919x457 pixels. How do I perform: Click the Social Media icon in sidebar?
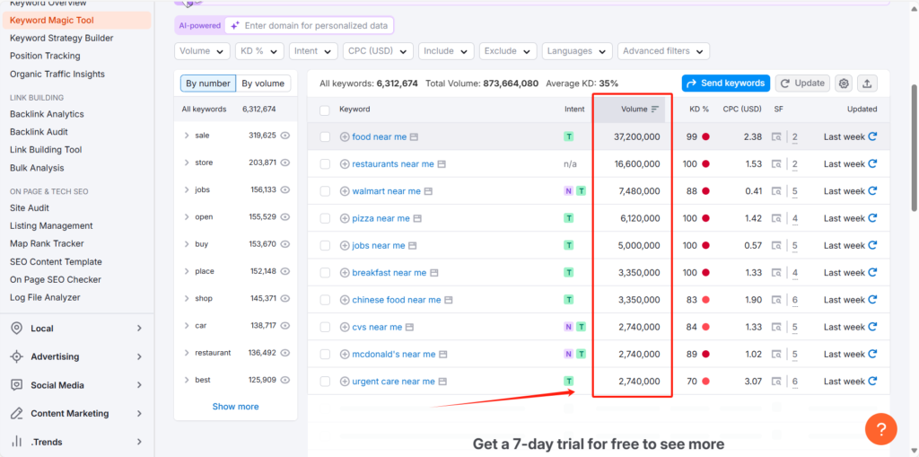pos(17,385)
